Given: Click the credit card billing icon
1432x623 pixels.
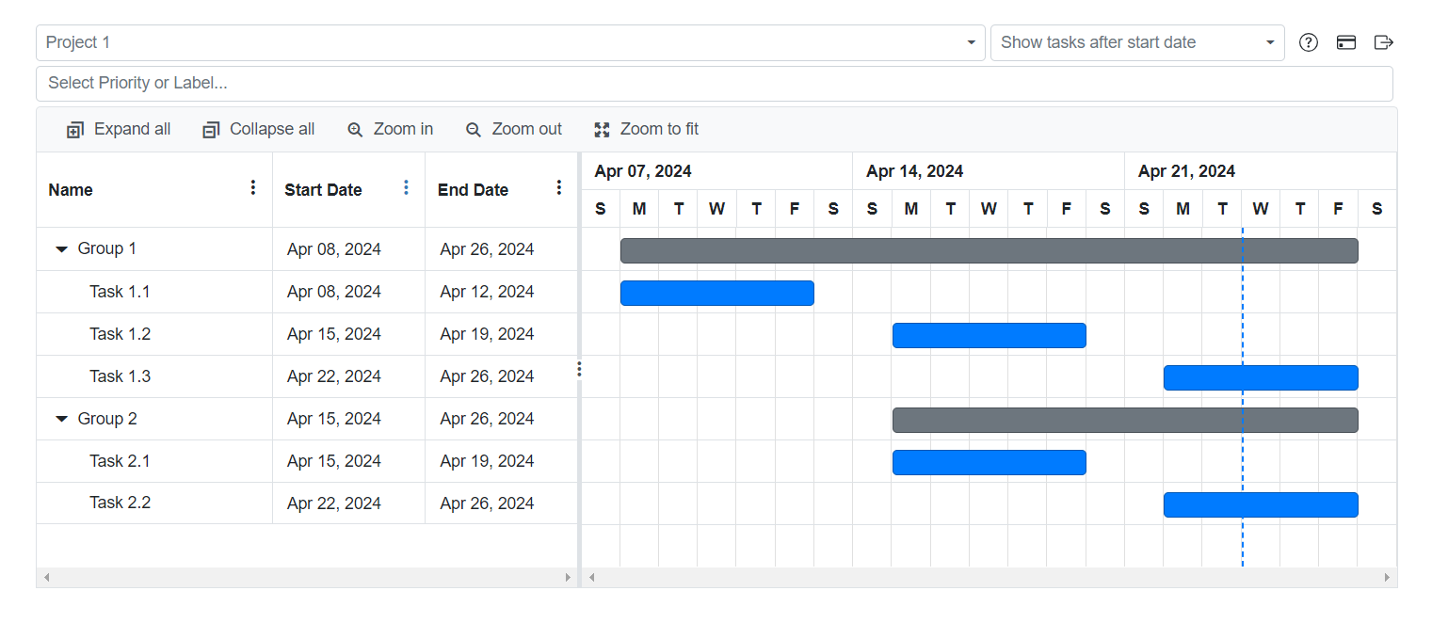Looking at the screenshot, I should click(x=1346, y=42).
